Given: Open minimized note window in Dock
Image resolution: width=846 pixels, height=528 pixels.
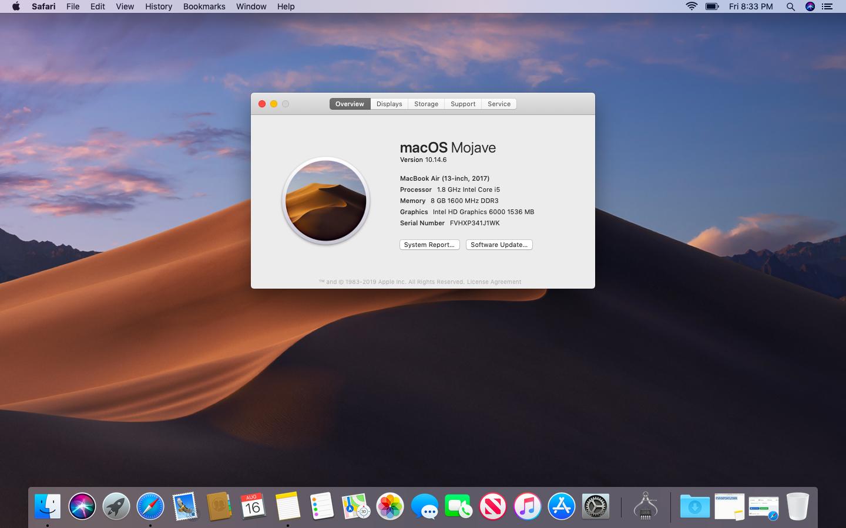Looking at the screenshot, I should tap(730, 506).
